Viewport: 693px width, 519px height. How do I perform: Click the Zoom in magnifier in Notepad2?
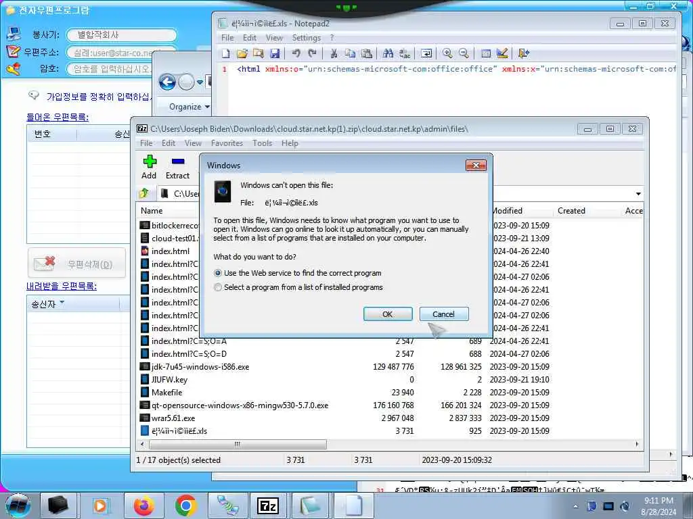point(447,53)
